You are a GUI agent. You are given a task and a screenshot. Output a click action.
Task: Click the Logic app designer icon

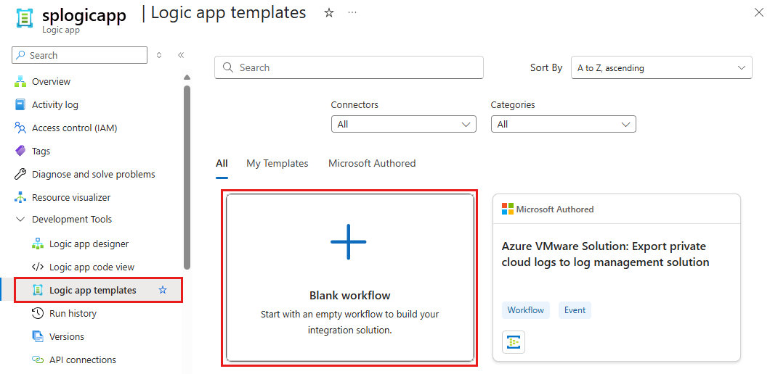click(x=38, y=244)
